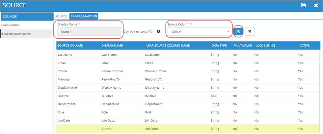Select the LastName source column cell

pos(65,55)
